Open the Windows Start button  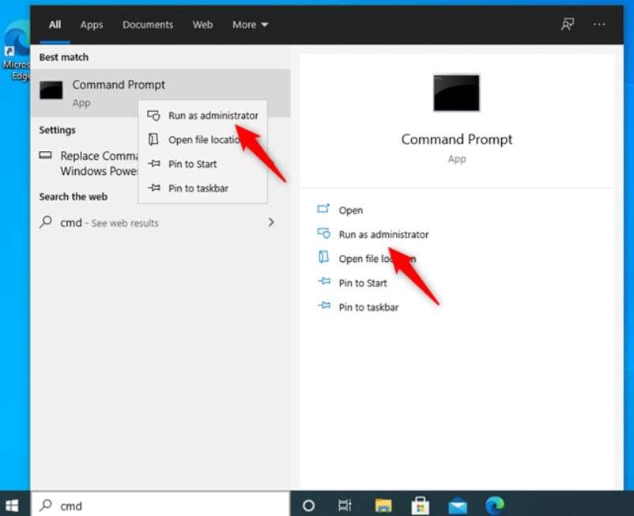12,505
